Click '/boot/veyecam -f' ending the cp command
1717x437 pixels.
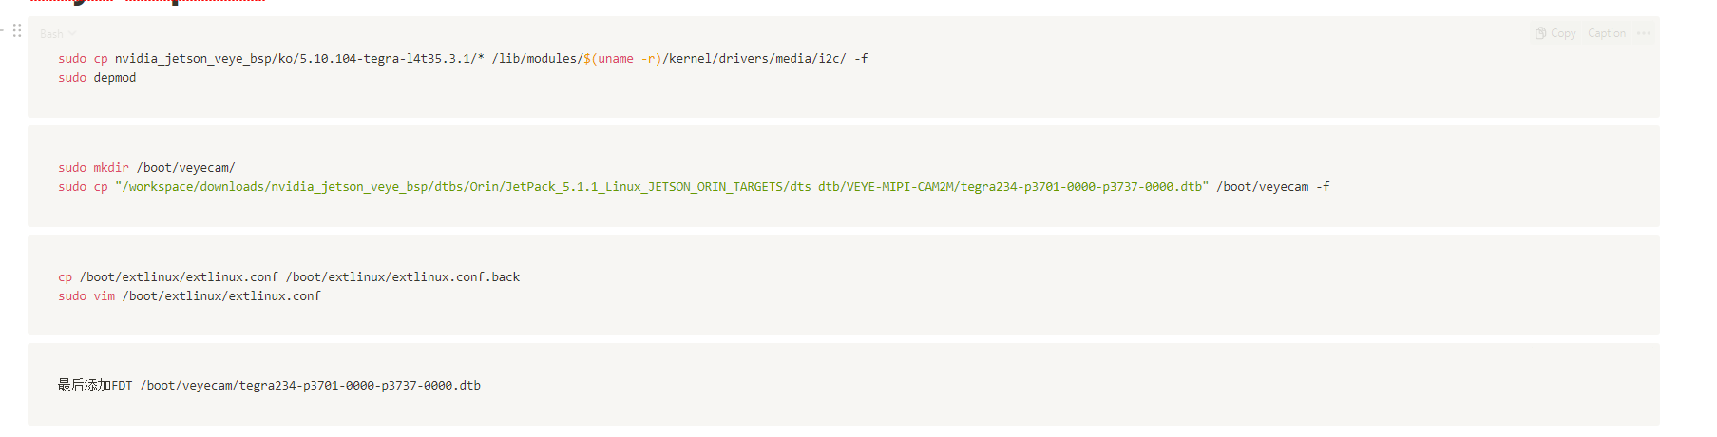(x=1272, y=187)
